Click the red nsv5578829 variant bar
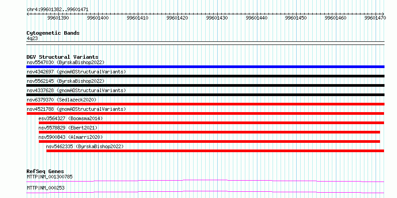This screenshot has height=198, width=397. pos(209,132)
